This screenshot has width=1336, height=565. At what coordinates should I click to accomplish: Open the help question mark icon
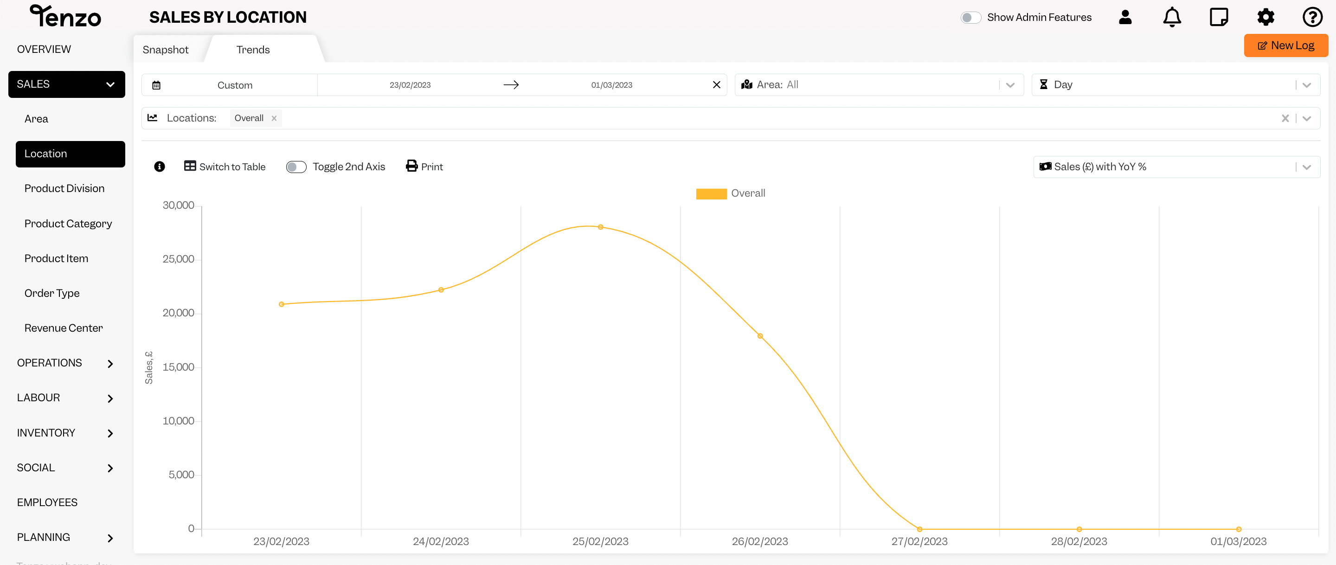pos(1312,17)
